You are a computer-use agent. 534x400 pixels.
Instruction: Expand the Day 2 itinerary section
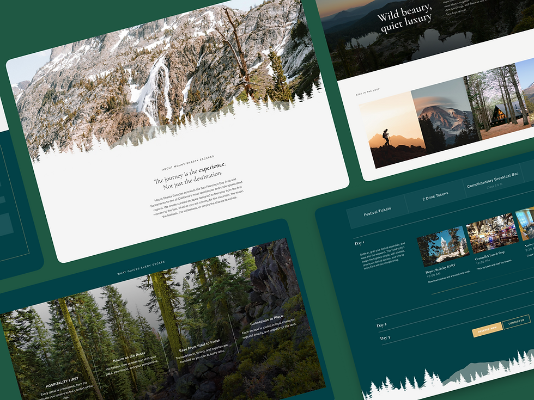(x=381, y=325)
